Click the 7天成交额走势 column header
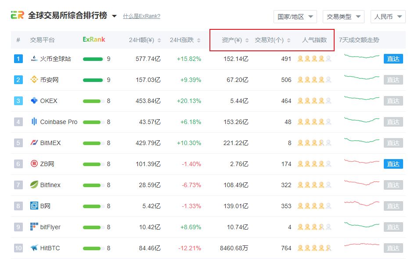This screenshot has width=411, height=259. tap(359, 40)
